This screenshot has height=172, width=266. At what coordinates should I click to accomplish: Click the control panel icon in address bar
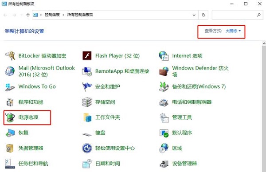click(35, 15)
